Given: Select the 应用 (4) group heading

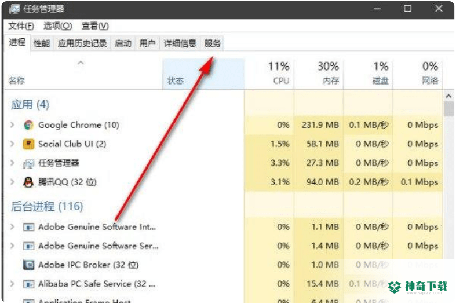Looking at the screenshot, I should (x=30, y=105).
